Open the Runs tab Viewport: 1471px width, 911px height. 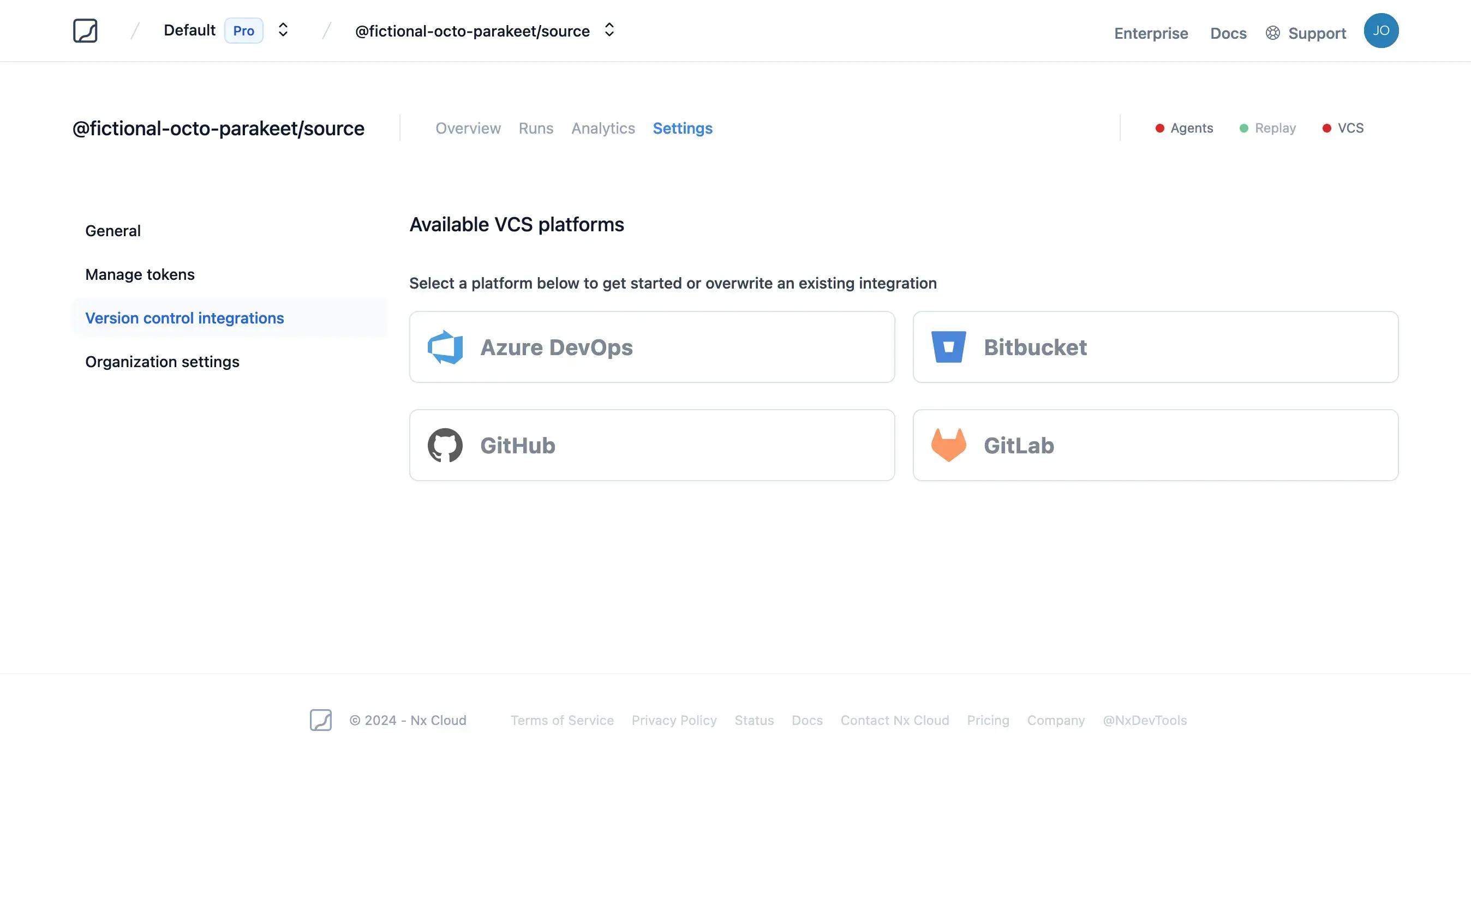(535, 128)
